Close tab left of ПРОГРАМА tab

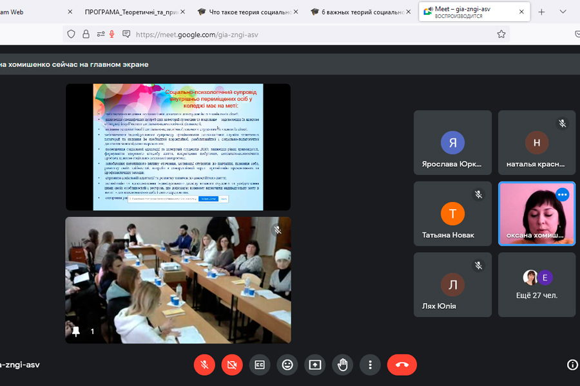(x=70, y=12)
